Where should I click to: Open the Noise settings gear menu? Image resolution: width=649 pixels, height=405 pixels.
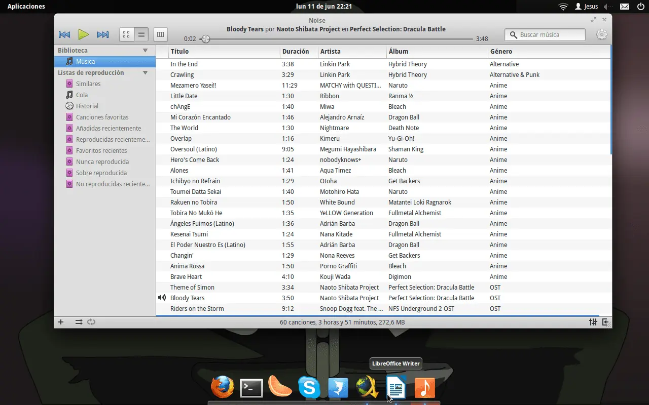click(x=602, y=34)
